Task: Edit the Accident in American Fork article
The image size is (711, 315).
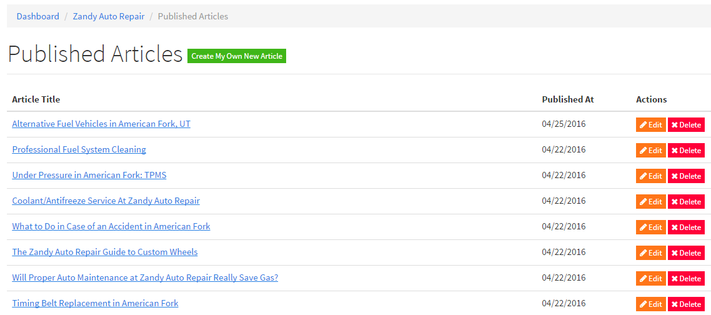Action: point(650,227)
